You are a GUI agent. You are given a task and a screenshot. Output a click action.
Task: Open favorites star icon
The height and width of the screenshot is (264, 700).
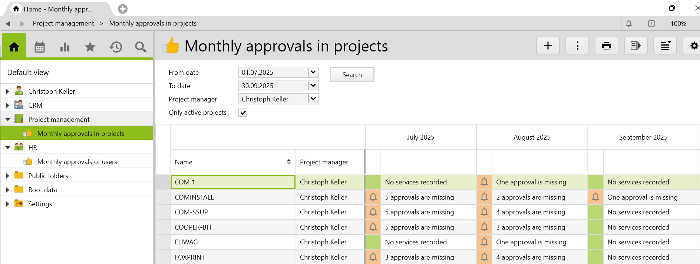[x=90, y=47]
